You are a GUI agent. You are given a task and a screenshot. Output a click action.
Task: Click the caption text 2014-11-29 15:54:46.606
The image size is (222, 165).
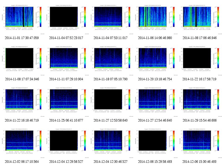(x=200, y=120)
